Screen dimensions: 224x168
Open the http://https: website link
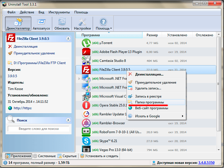point(23,108)
